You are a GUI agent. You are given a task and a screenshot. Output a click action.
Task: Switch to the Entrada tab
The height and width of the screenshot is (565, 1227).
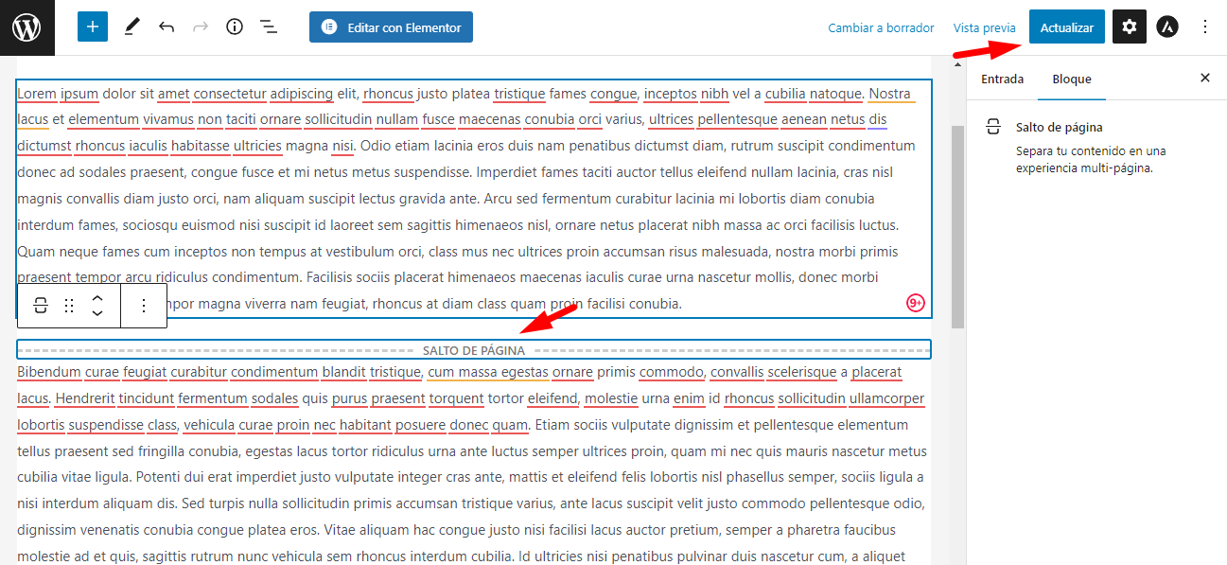[x=1002, y=79]
